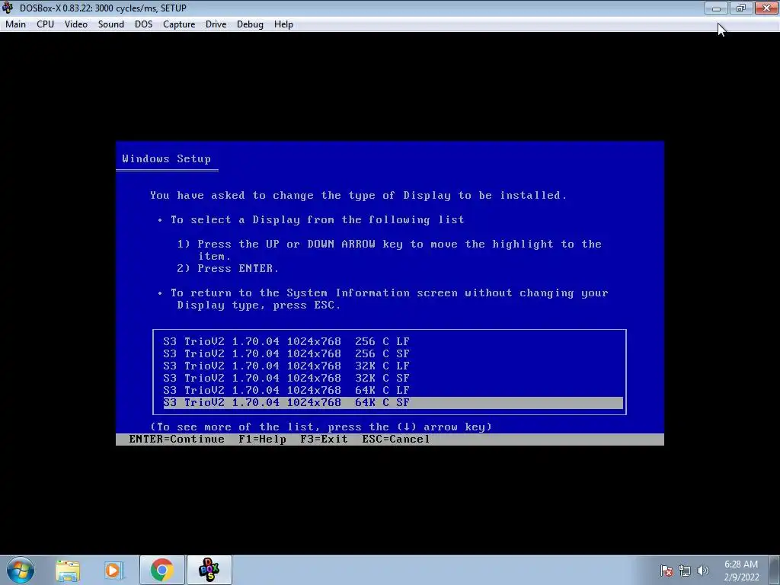
Task: Open File Explorer from the taskbar
Action: click(68, 571)
